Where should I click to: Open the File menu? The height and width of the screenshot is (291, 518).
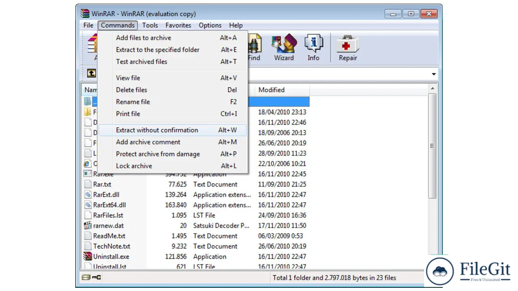tap(88, 25)
